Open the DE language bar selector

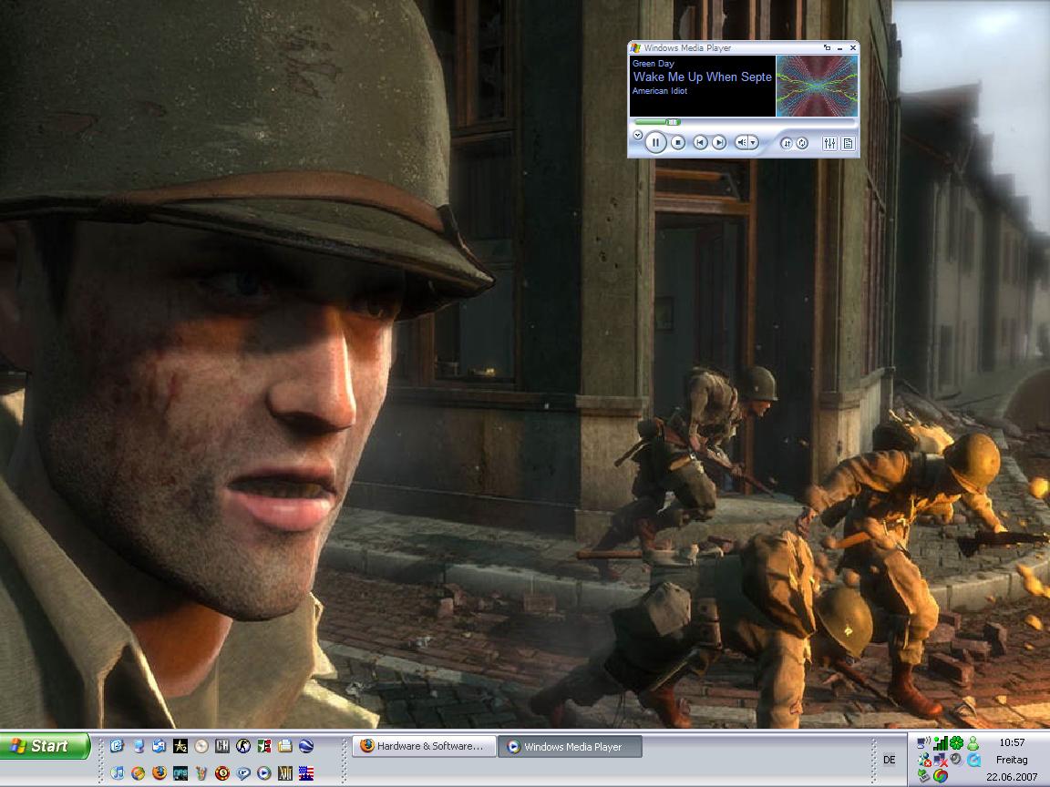(x=890, y=760)
